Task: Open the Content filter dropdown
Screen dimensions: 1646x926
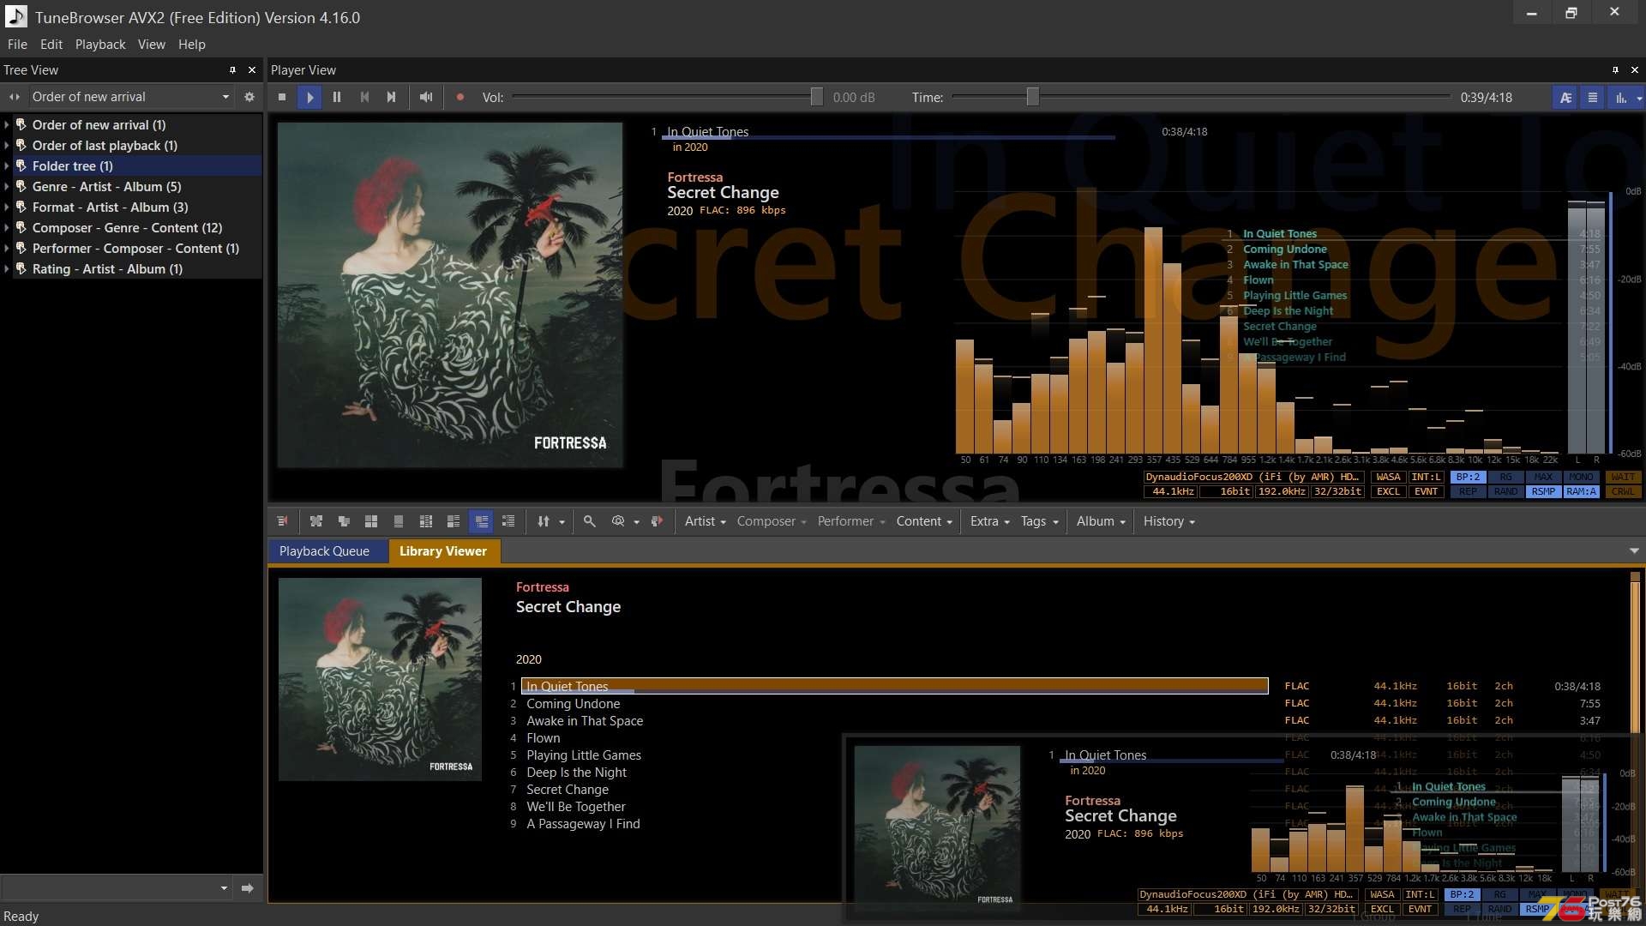Action: click(x=924, y=521)
